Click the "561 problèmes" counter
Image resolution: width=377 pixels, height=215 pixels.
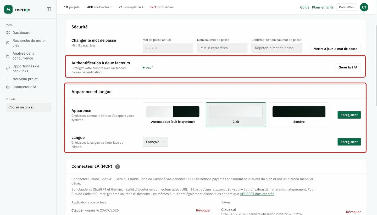tap(162, 7)
